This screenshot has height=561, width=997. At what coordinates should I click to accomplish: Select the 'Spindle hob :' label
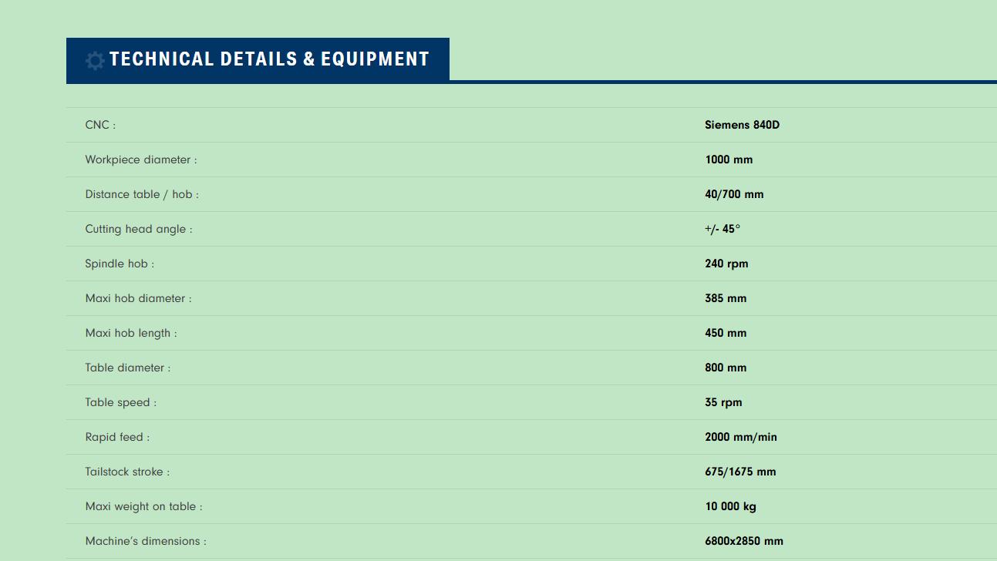pos(120,264)
